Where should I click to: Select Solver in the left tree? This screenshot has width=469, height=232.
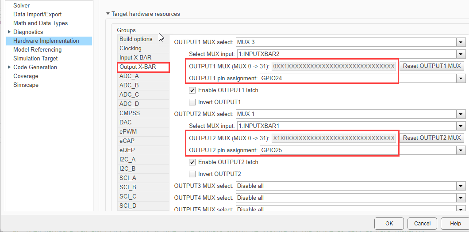tap(22, 6)
